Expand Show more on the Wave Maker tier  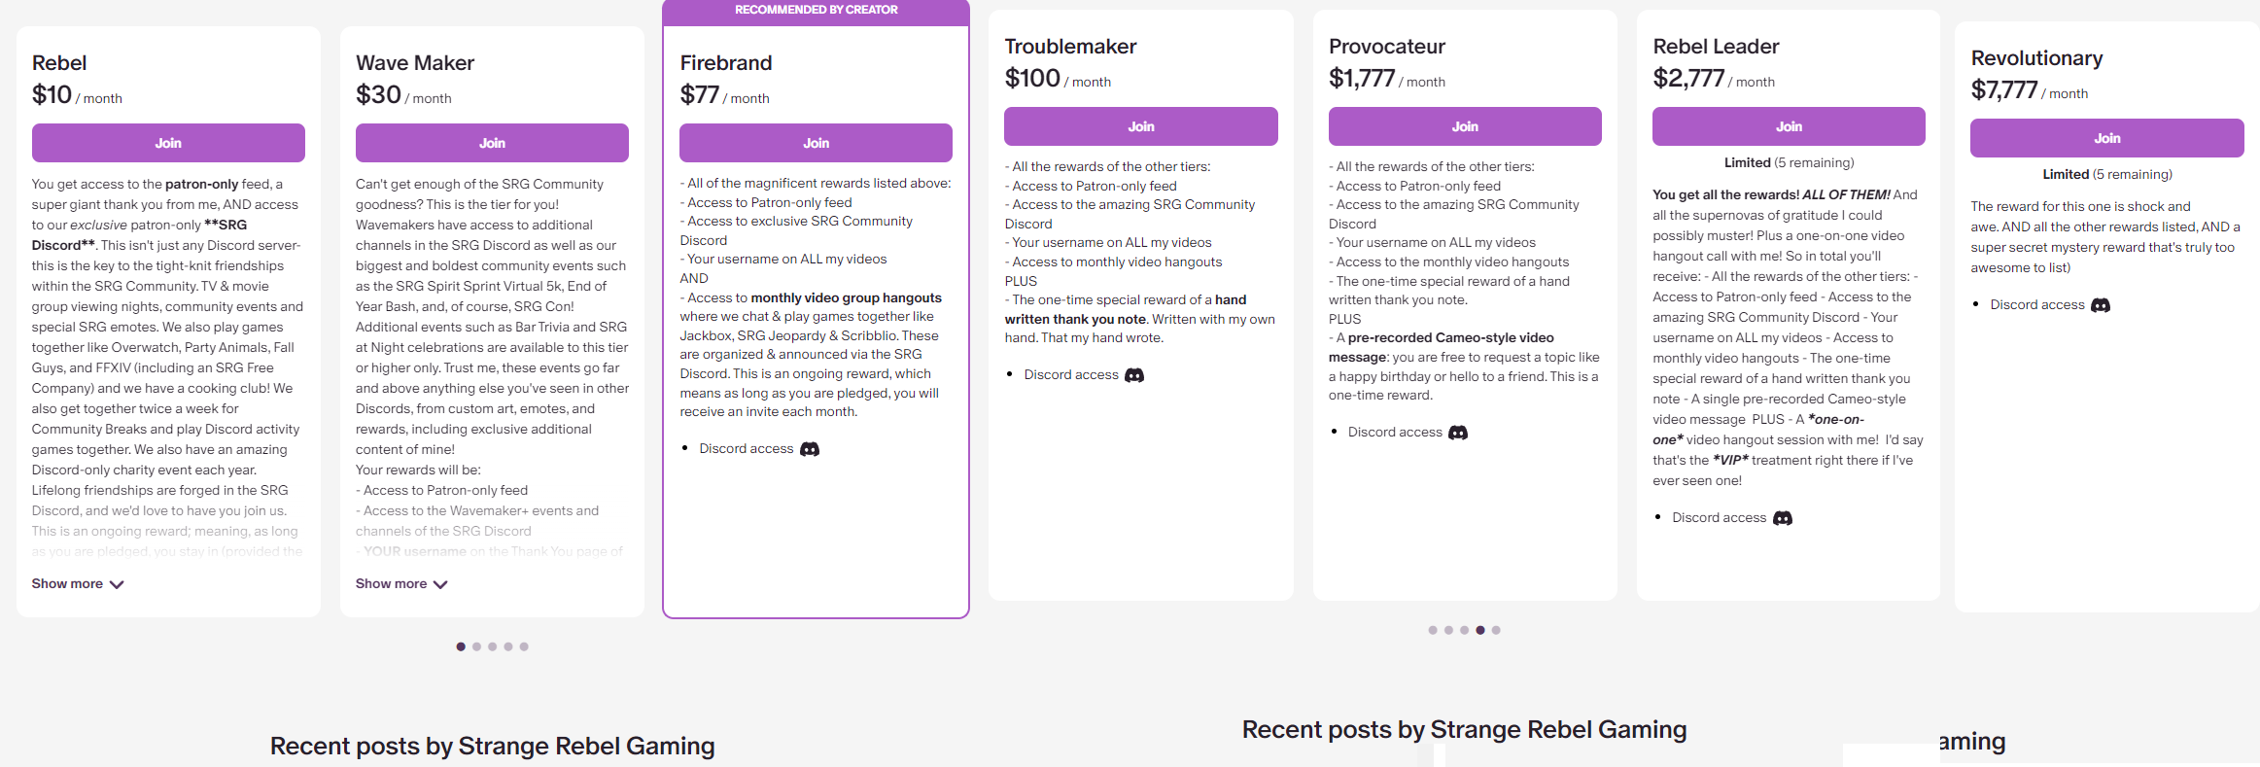(391, 584)
